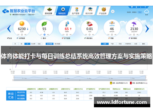The width and height of the screenshot is (153, 110).
Task: Click the 杭州 rainy weather cloud icon
Action: tap(147, 12)
